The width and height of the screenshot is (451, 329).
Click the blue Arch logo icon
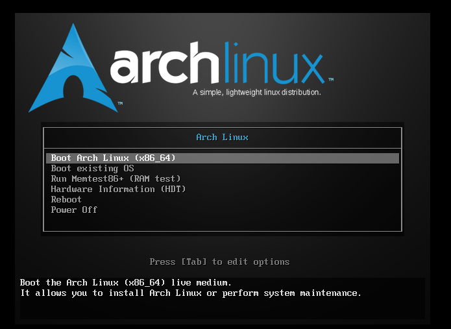73,68
